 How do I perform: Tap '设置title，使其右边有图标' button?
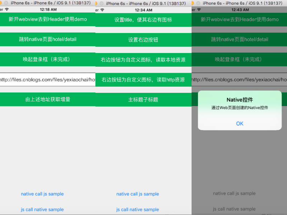click(143, 20)
